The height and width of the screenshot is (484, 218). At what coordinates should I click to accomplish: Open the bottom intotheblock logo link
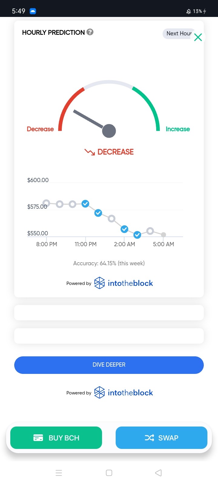point(124,393)
